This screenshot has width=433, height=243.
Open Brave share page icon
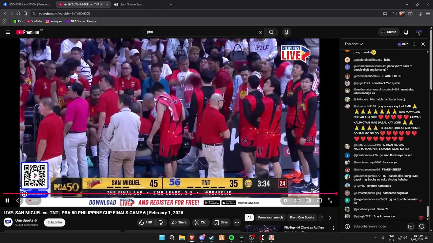click(392, 13)
